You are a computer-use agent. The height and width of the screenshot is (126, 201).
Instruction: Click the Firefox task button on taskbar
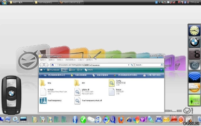(x=71, y=2)
